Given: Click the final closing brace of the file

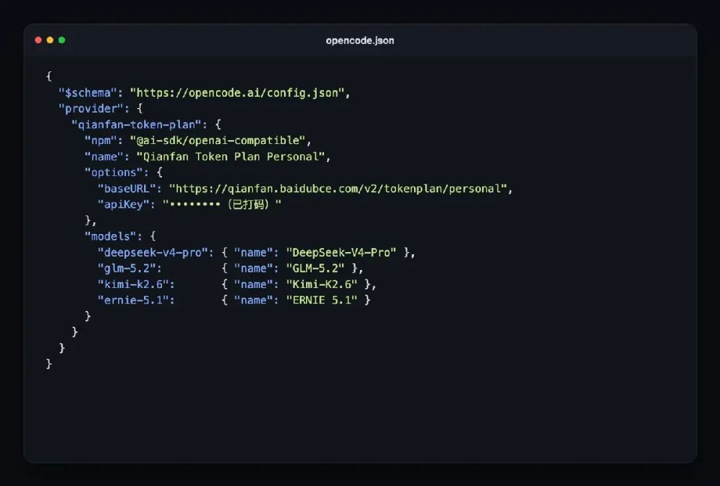Looking at the screenshot, I should pyautogui.click(x=49, y=364).
